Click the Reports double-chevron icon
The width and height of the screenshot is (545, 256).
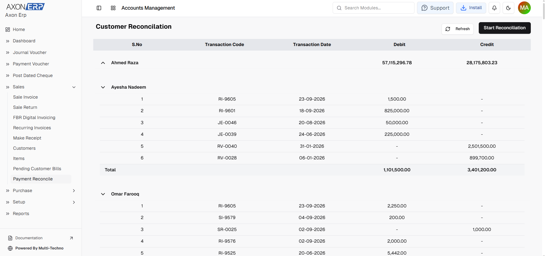[x=8, y=214]
